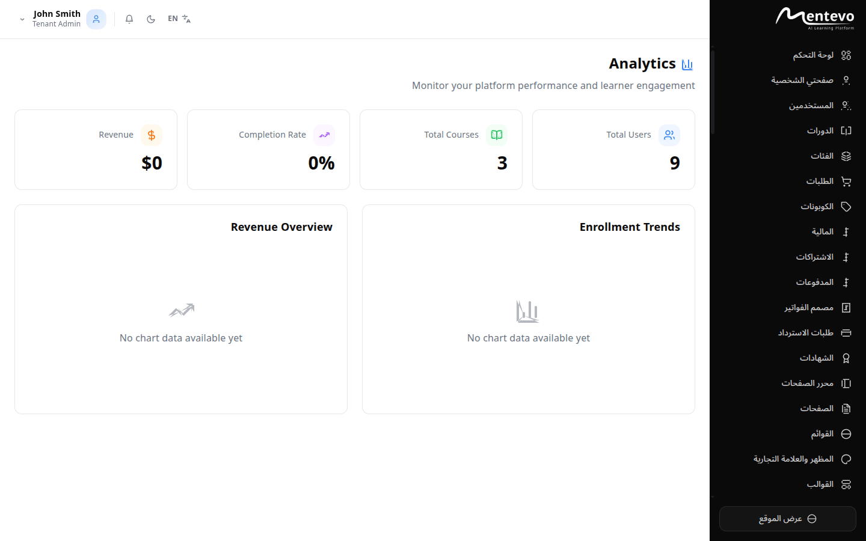The height and width of the screenshot is (541, 866).
Task: Open الكوبونات using the coupon tag icon
Action: tap(846, 206)
